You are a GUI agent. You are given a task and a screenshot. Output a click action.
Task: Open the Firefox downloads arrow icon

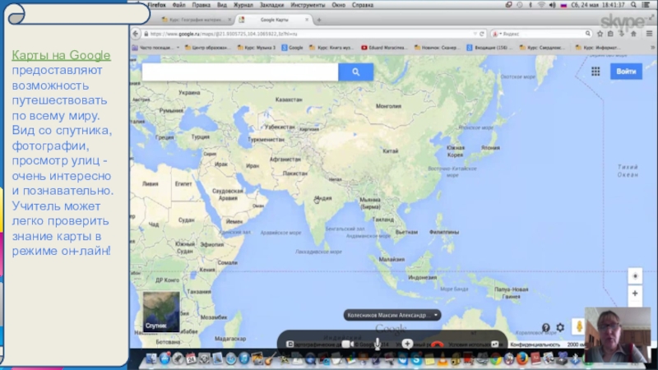(622, 34)
